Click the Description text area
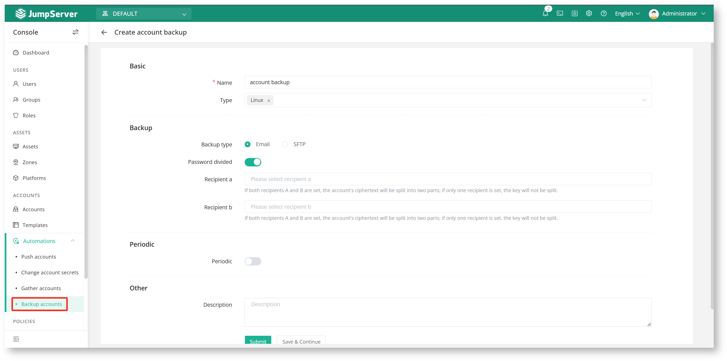Viewport: 727px width, 361px height. tap(448, 312)
